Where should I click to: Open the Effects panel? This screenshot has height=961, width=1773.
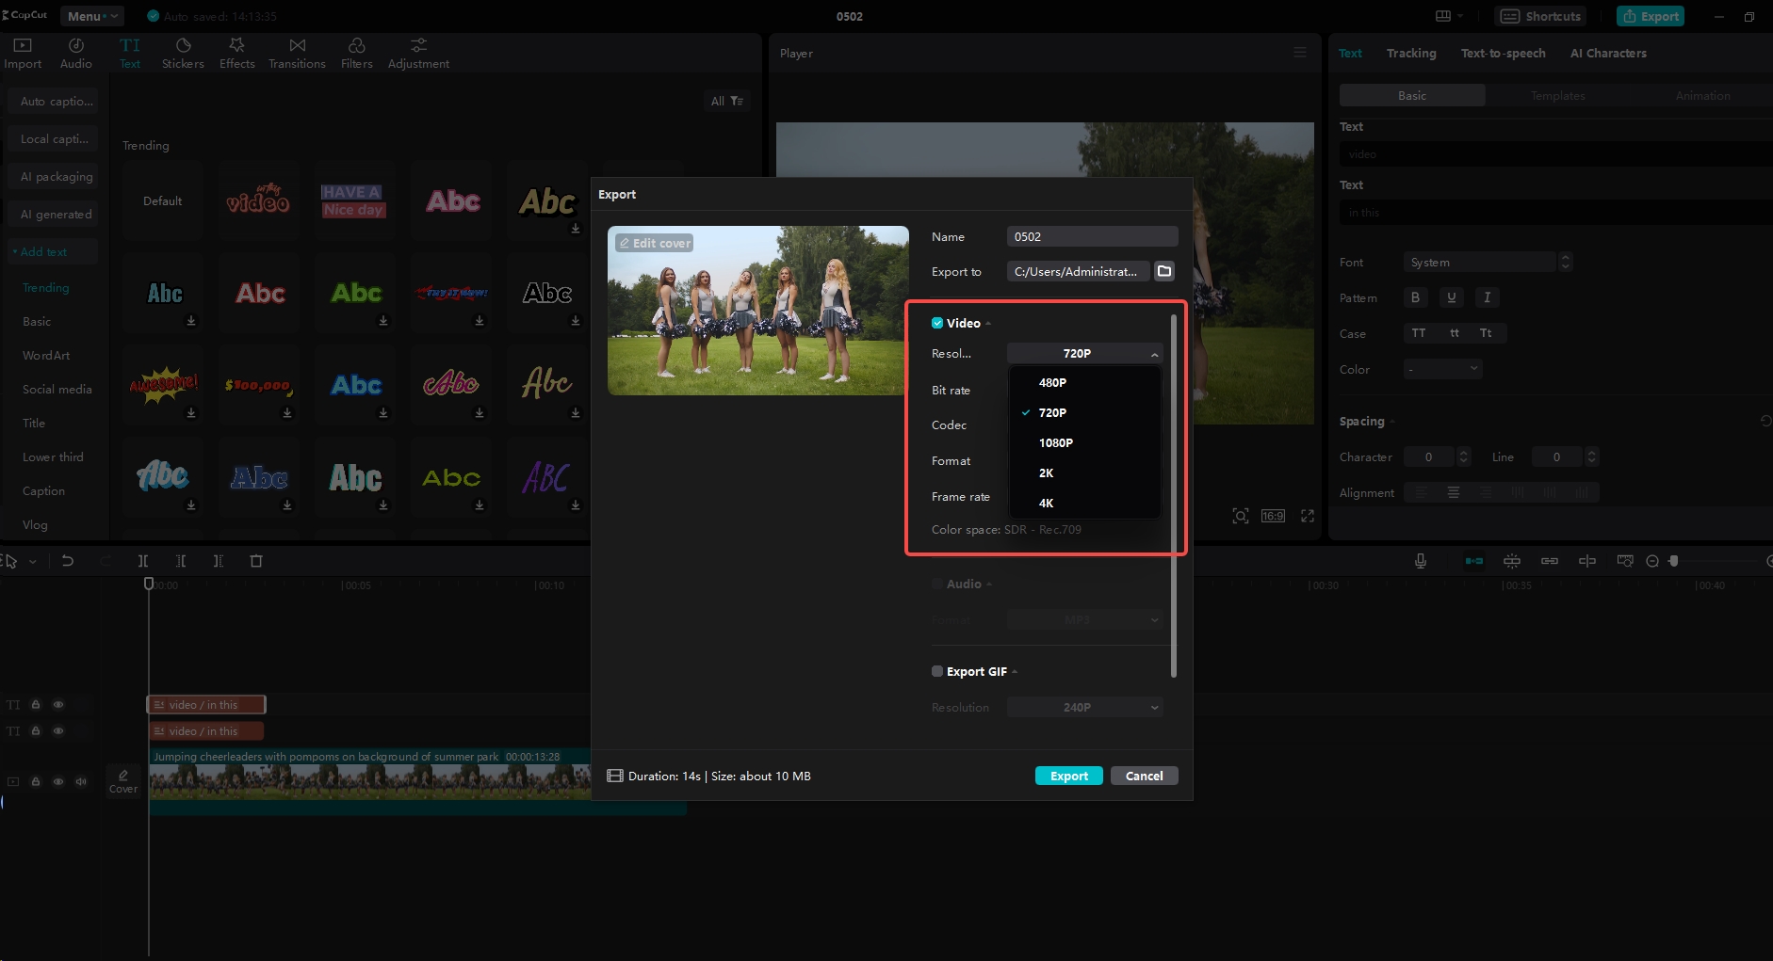tap(236, 53)
